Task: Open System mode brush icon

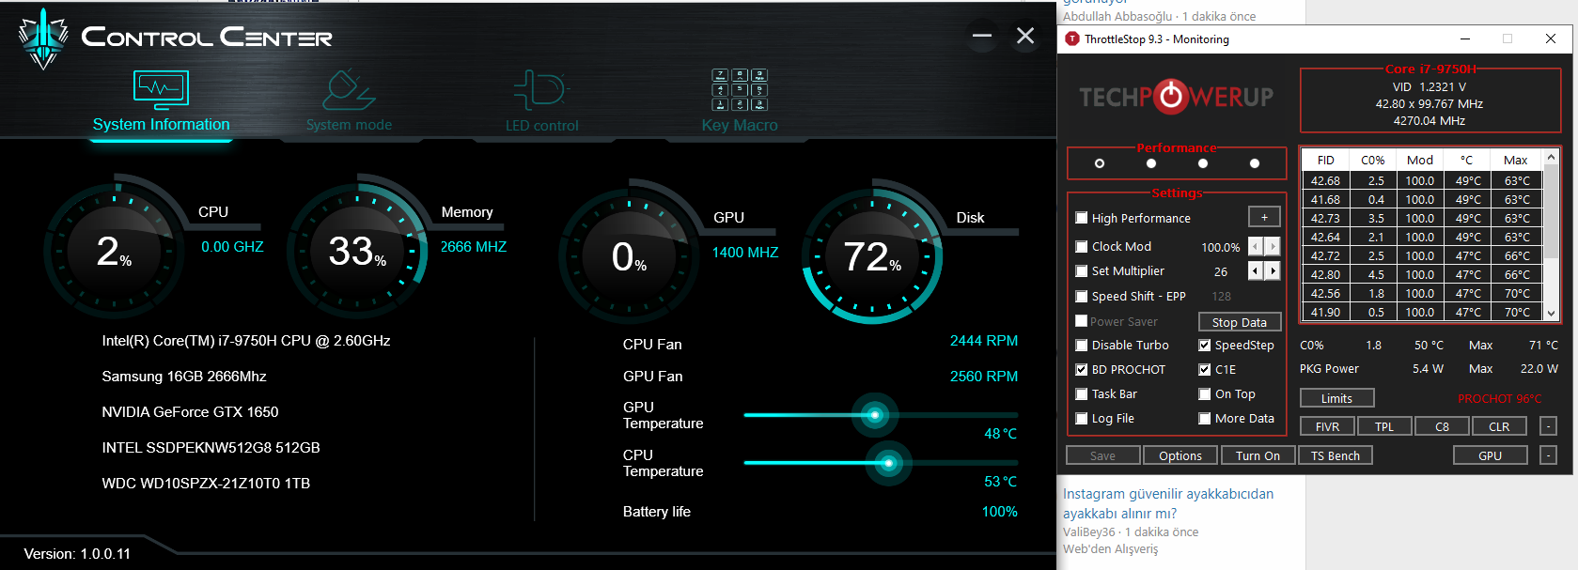Action: click(x=349, y=90)
